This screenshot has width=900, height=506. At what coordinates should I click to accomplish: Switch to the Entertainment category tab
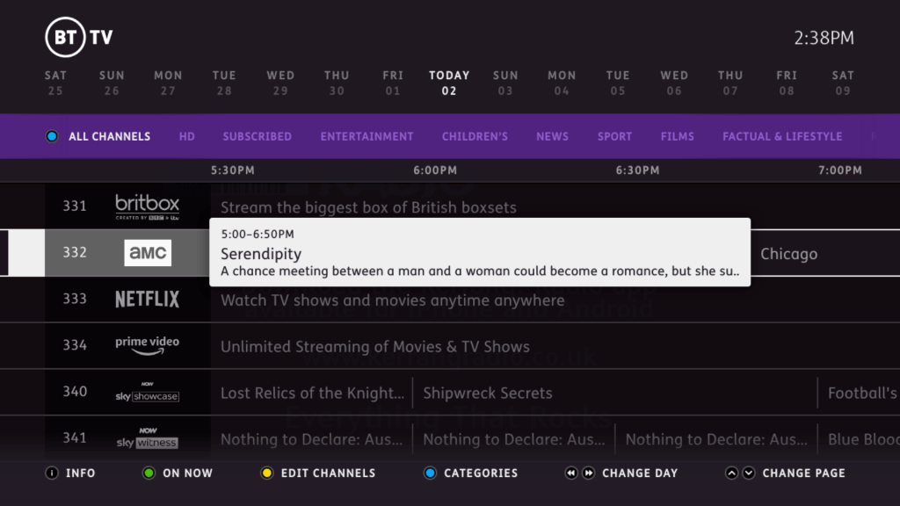pyautogui.click(x=367, y=136)
